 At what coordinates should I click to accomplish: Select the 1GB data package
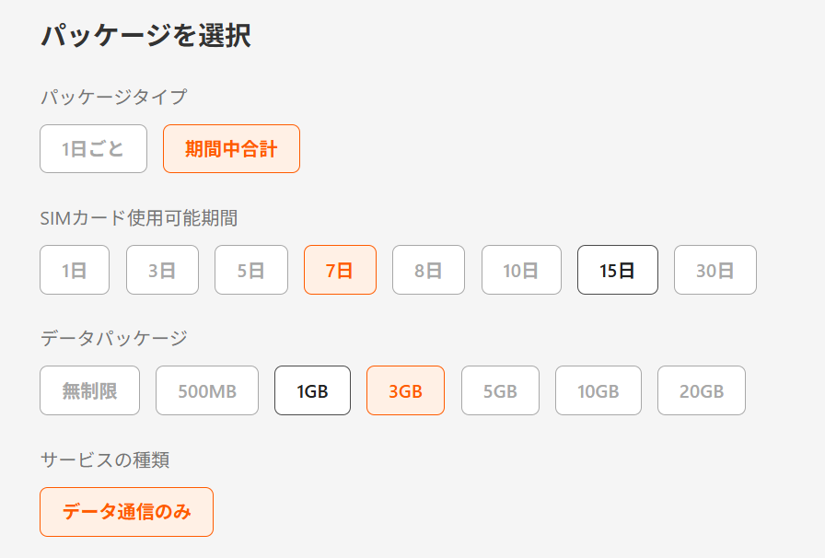(x=312, y=390)
